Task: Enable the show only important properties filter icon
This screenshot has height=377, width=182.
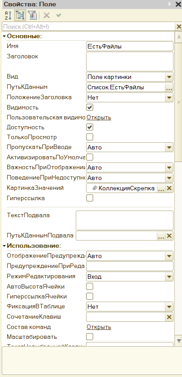Action: tap(32, 16)
